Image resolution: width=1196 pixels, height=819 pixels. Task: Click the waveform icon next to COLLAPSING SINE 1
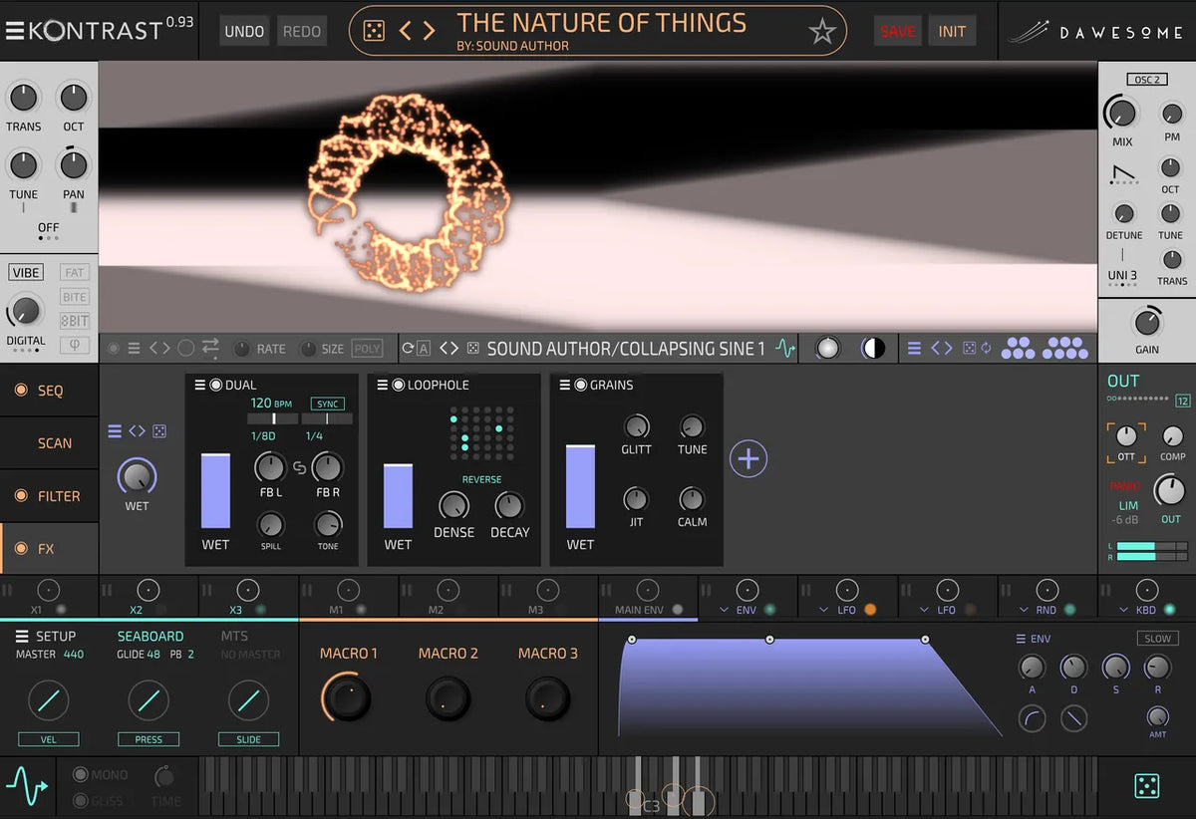[786, 349]
